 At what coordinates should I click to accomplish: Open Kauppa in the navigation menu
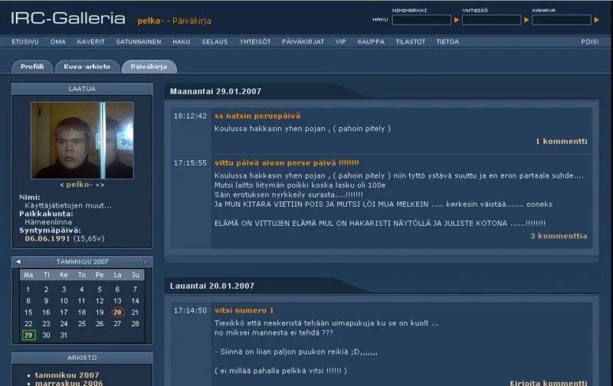point(371,41)
